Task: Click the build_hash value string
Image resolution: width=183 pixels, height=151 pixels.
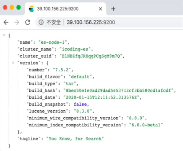Action: 118,91
